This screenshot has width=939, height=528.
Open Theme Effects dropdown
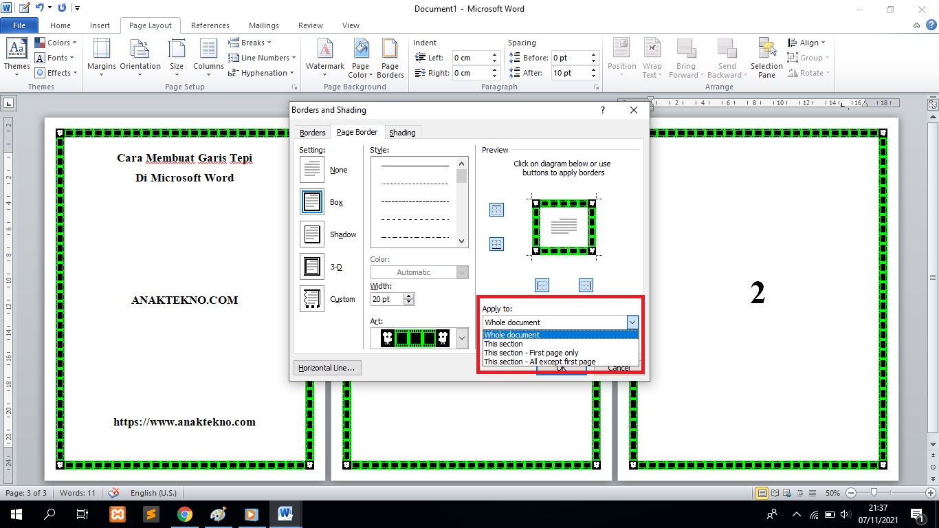pos(56,73)
